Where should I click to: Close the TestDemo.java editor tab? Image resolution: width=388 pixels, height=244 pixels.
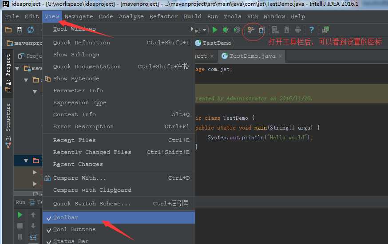point(280,56)
